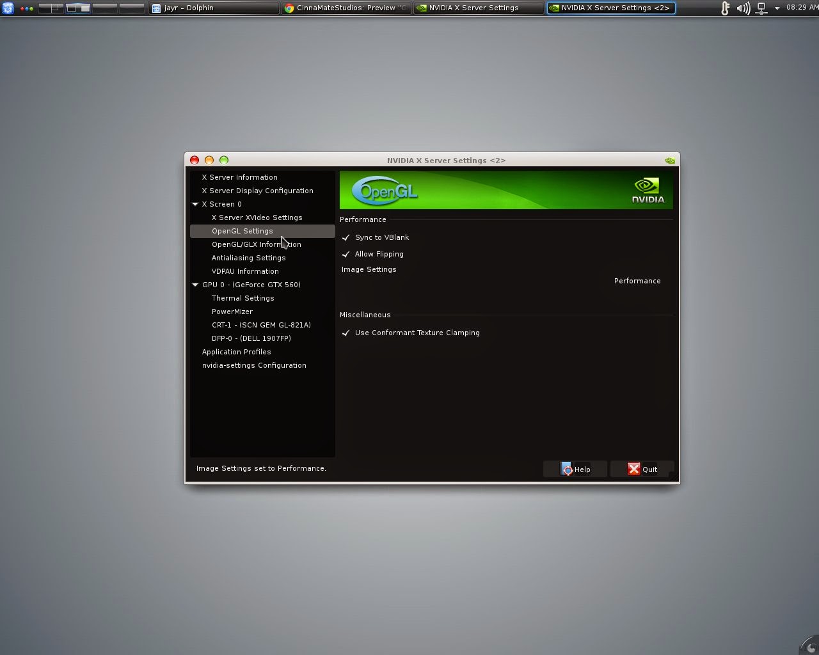Click the NVIDIA logo in the OpenGL banner
The image size is (819, 655).
648,191
